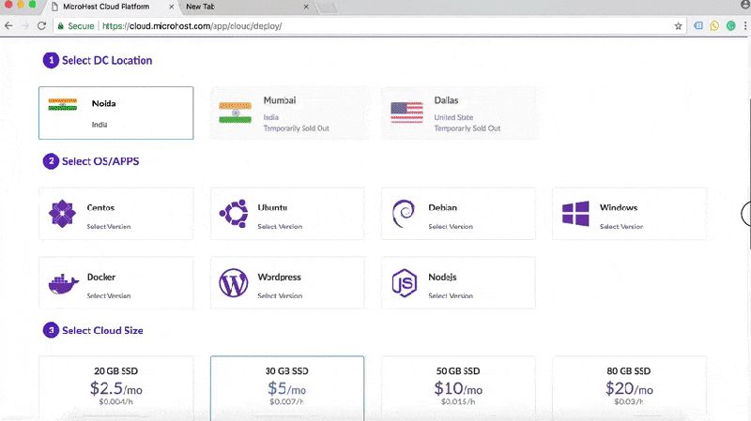Click the Nodejs hexagon icon
Screen dimensions: 751x421
[404, 283]
